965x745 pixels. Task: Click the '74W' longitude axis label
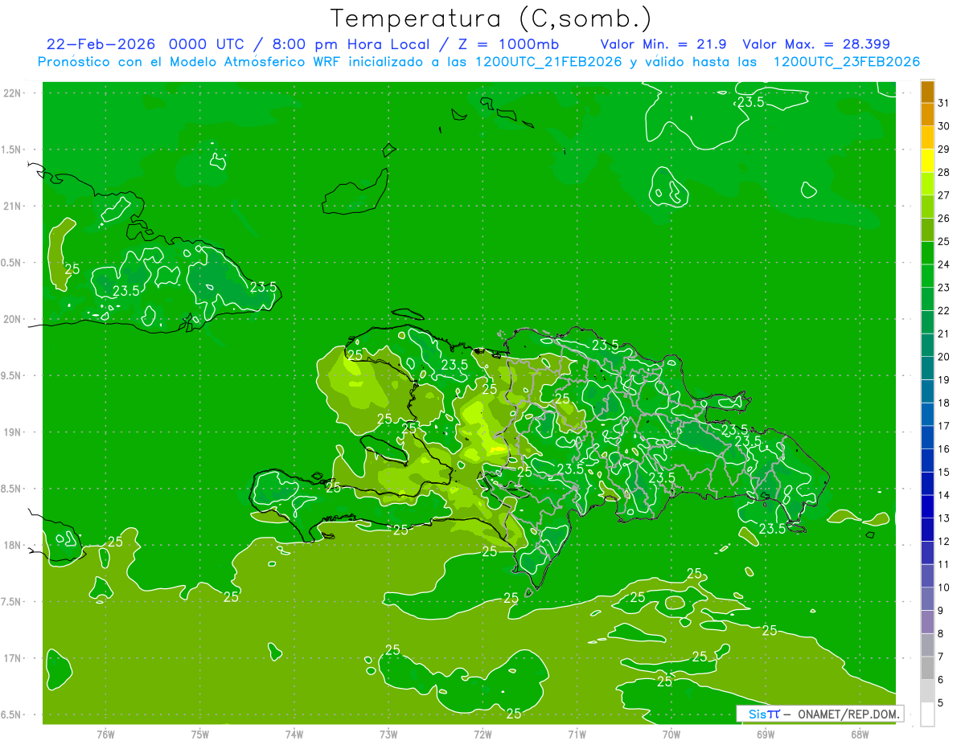pos(294,734)
